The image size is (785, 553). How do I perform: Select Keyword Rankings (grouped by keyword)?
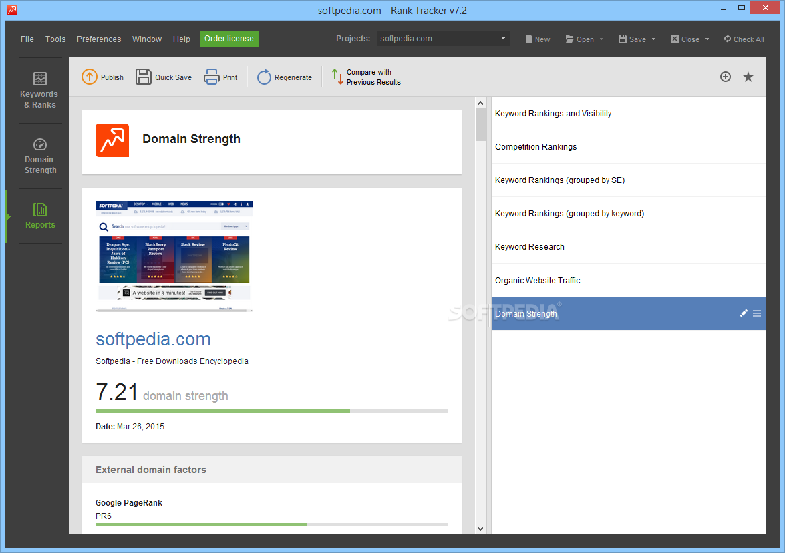point(628,214)
